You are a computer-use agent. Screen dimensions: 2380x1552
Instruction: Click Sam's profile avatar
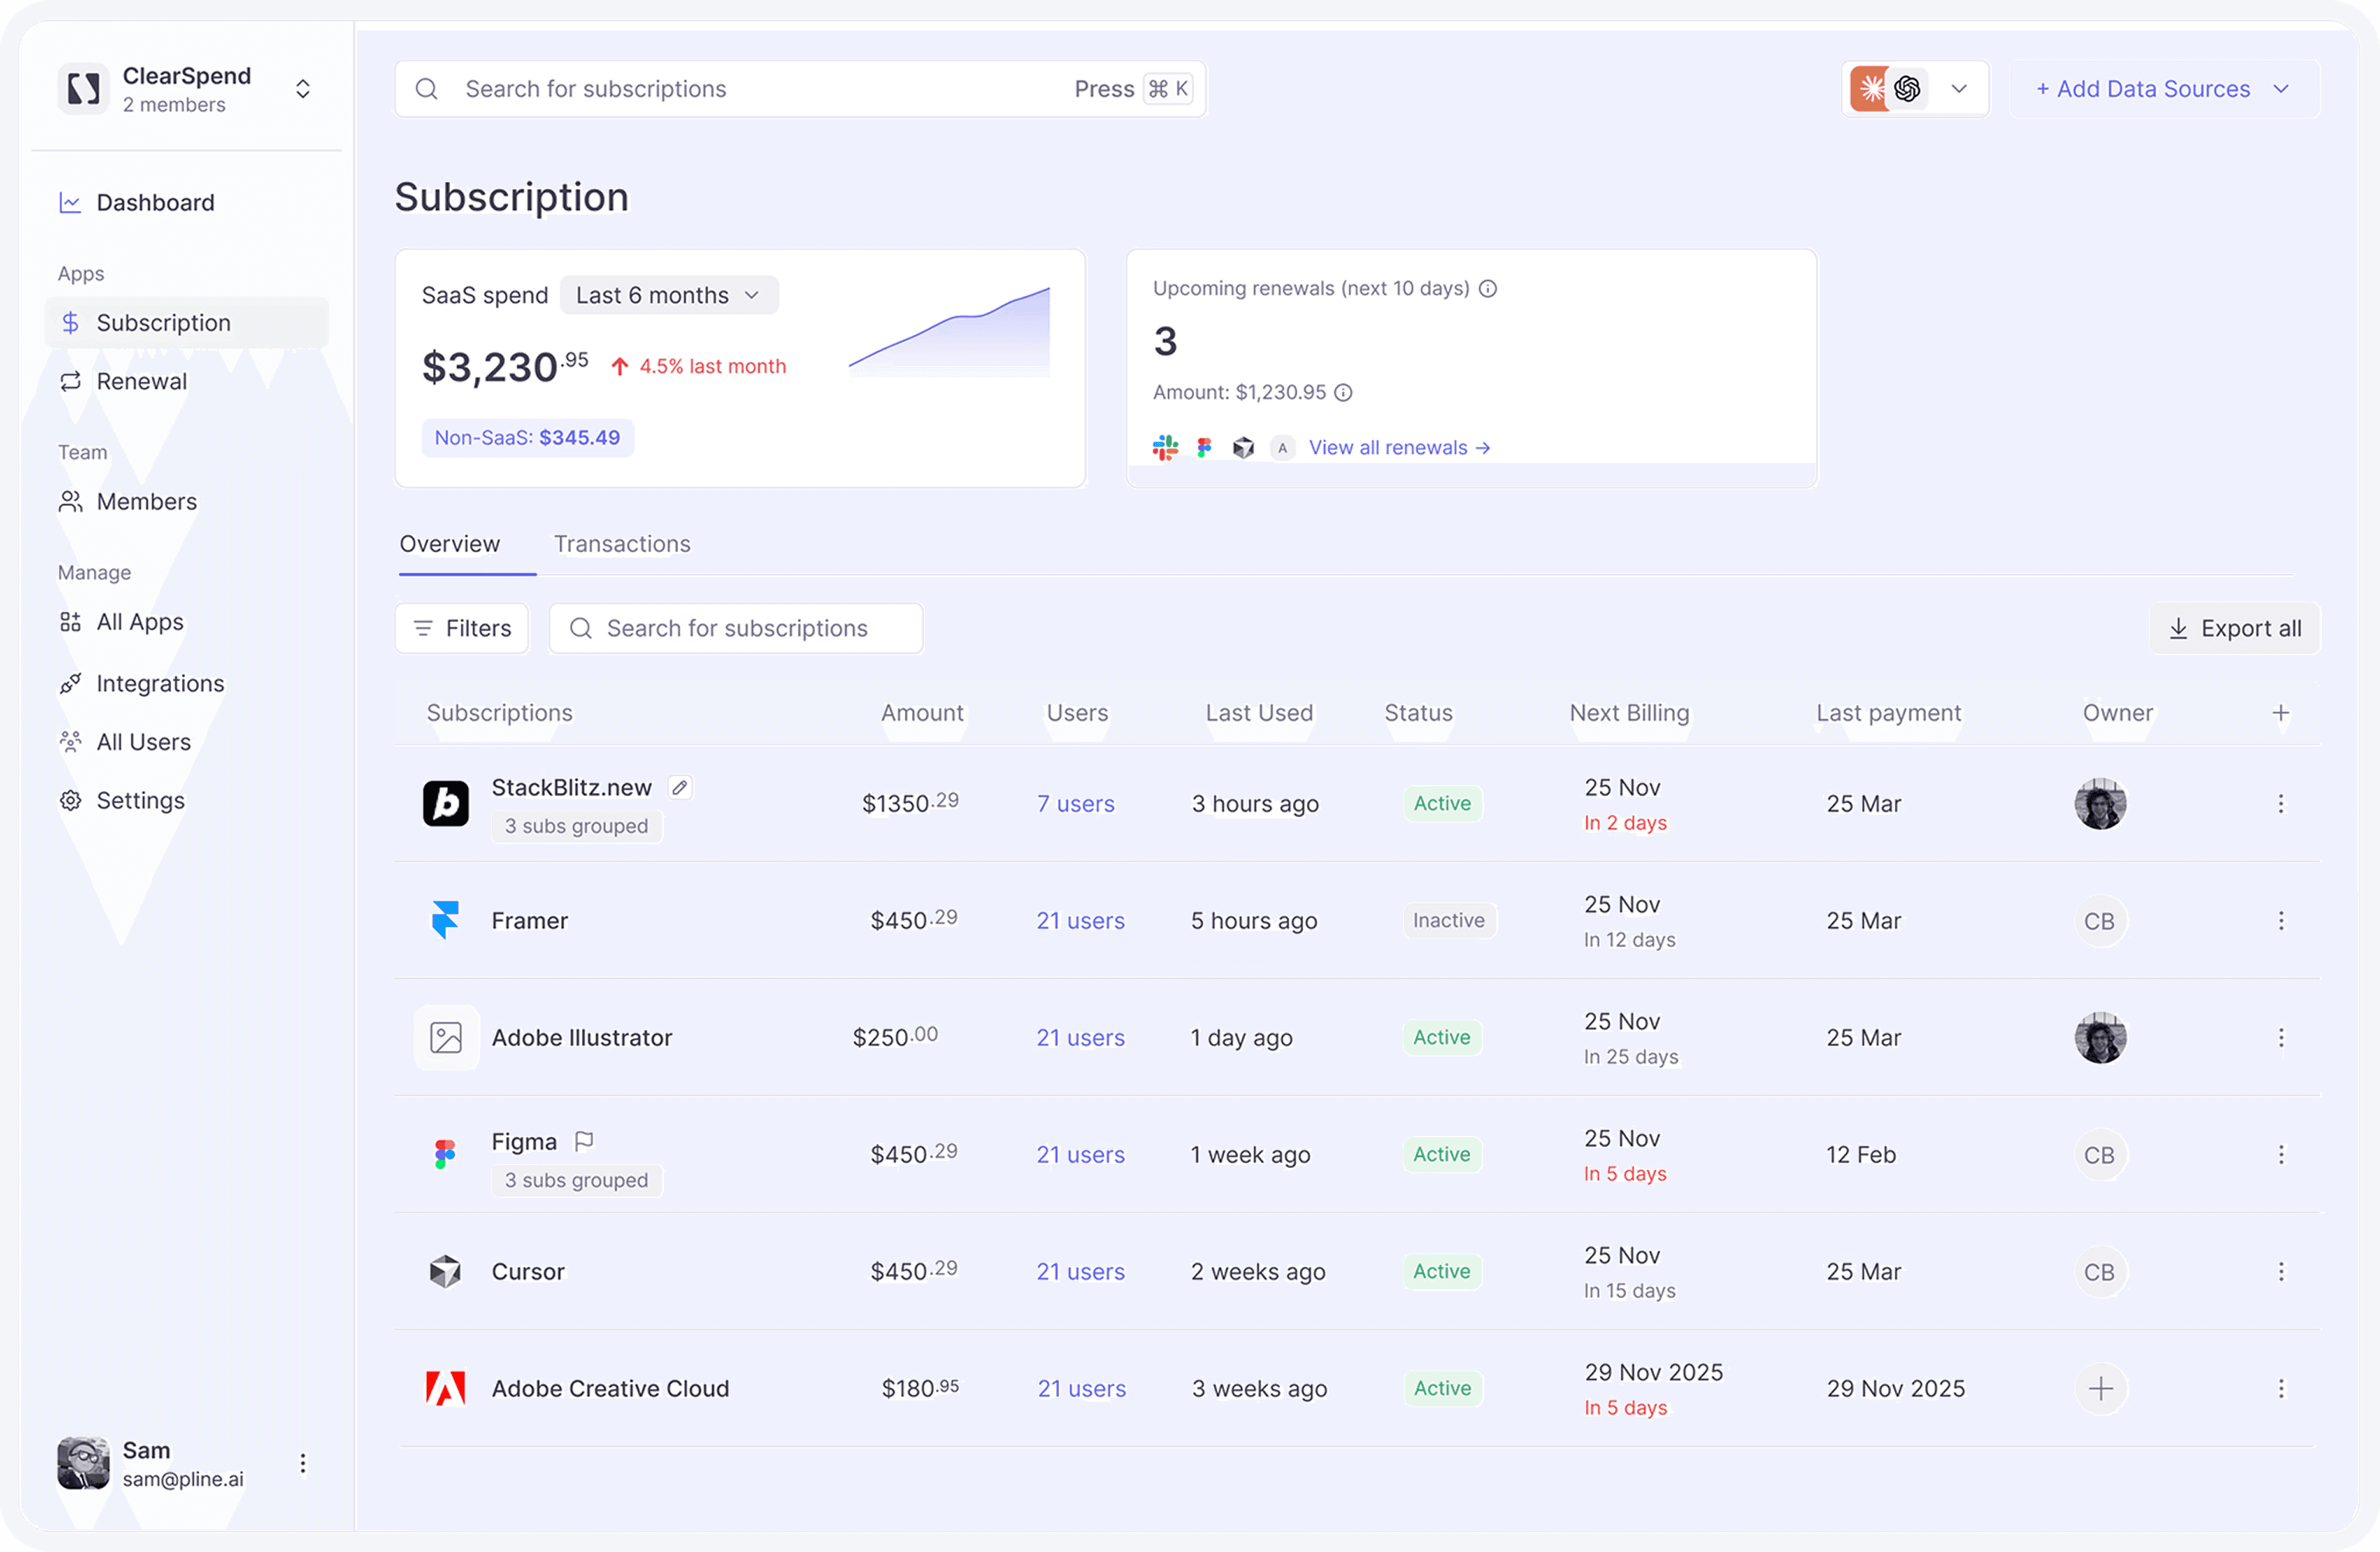point(83,1463)
